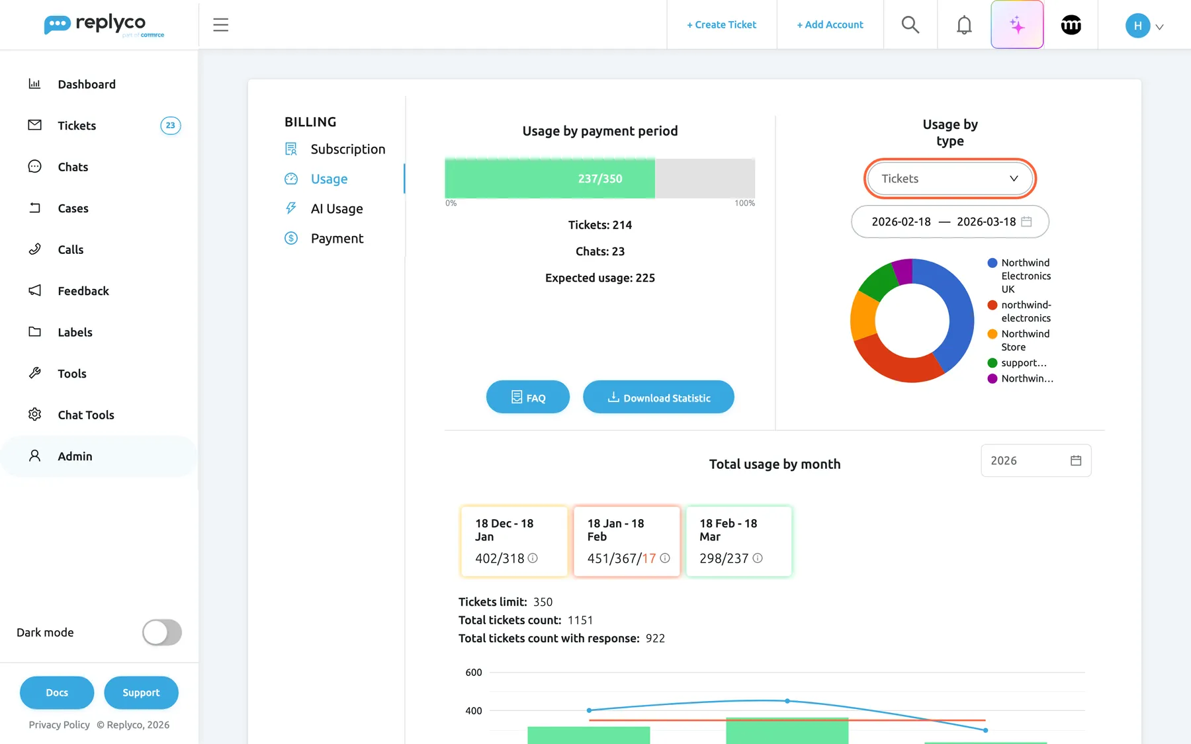Click the black round marketplace icon
1191x744 pixels.
pyautogui.click(x=1071, y=25)
